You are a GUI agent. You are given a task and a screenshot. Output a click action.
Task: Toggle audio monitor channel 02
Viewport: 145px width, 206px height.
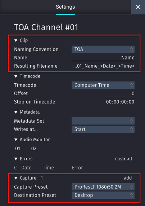coord(34,148)
